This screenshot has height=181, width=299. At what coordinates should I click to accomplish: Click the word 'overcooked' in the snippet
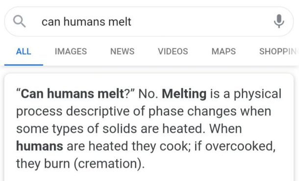[x=240, y=146]
